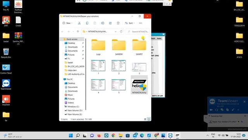Open Microsoft Edge from taskbar
Viewport: 248px width, 140px height.
point(142,135)
